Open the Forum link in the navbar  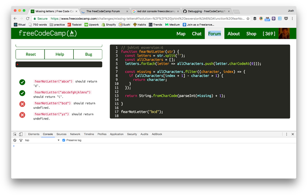coord(214,34)
